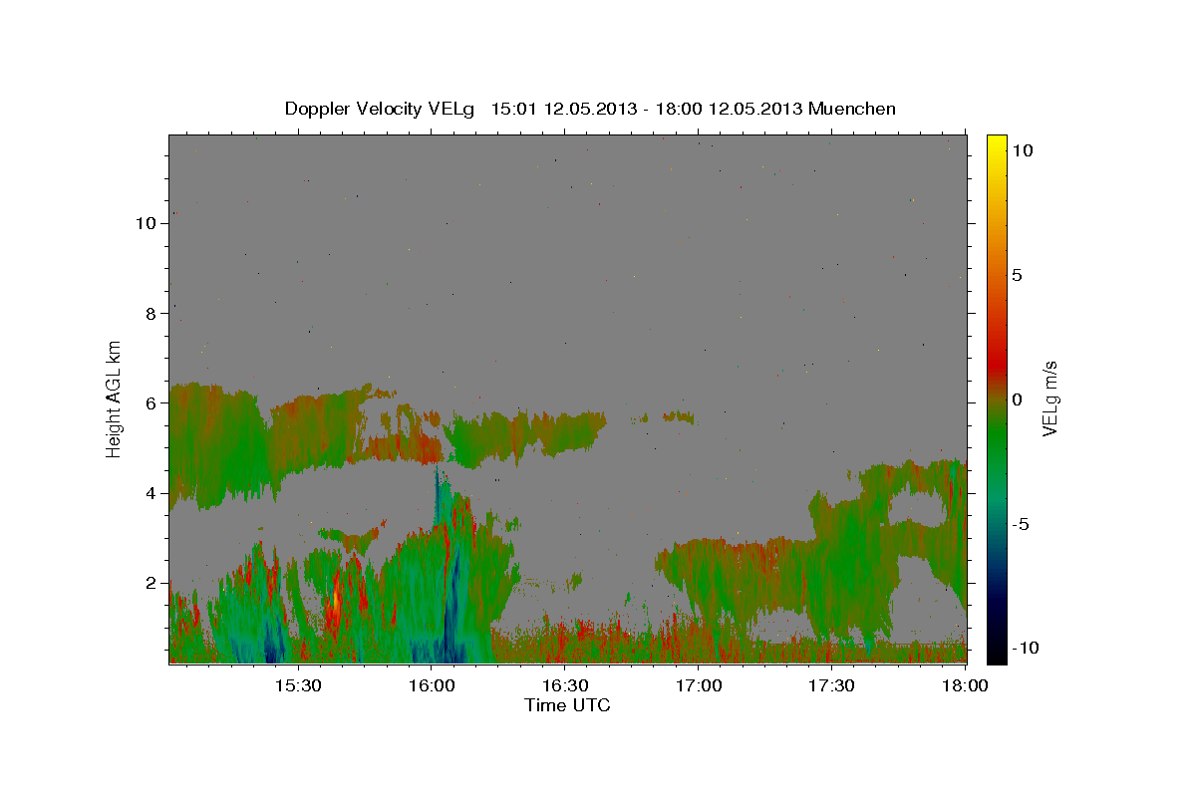Select the 17:00 time tick label
The height and width of the screenshot is (797, 1196).
coord(699,686)
